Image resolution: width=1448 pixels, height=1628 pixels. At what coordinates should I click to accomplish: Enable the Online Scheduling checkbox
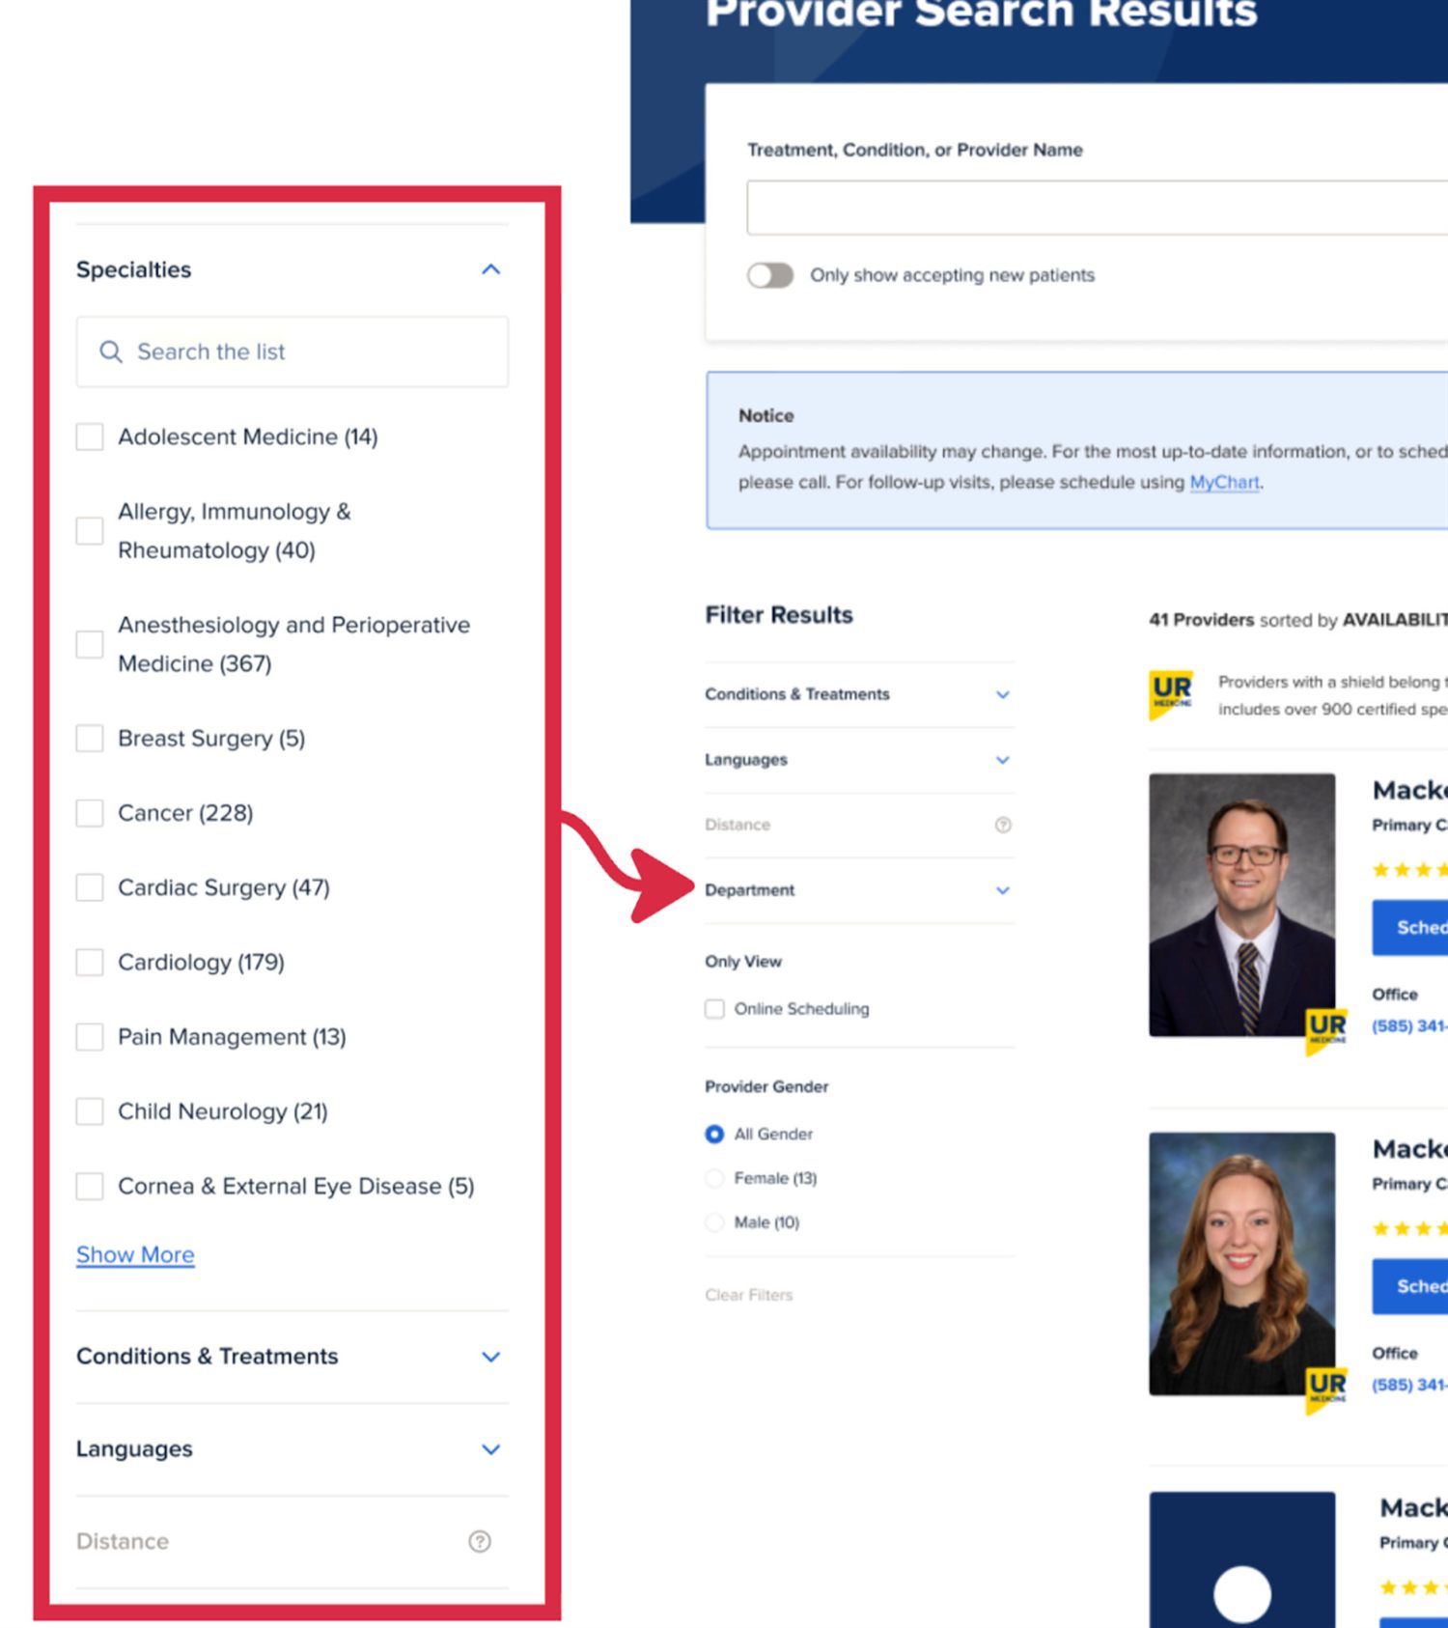(714, 1009)
